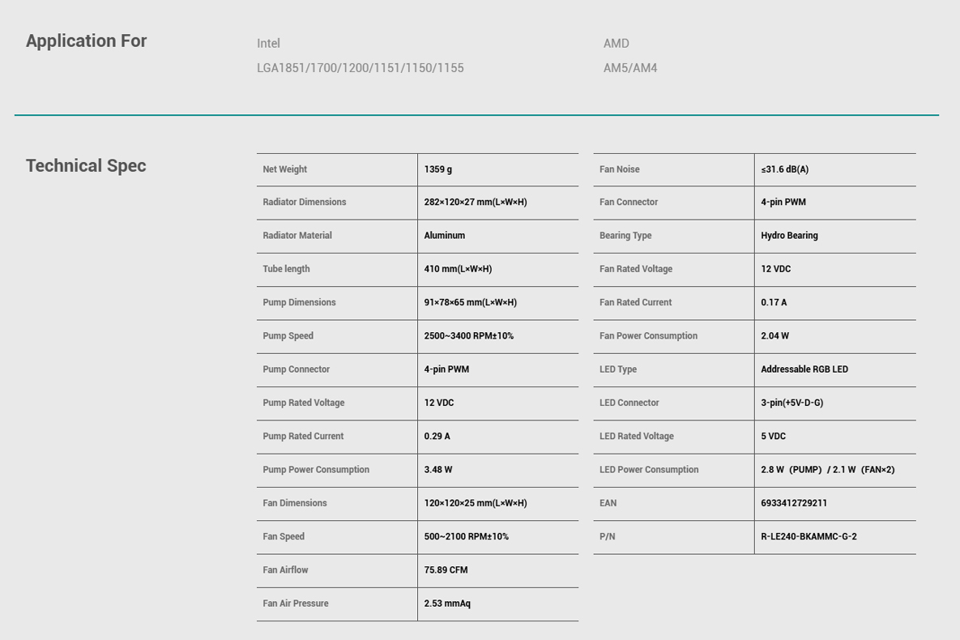This screenshot has height=640, width=960.
Task: Select the Fan Noise dB(A) value
Action: point(785,169)
